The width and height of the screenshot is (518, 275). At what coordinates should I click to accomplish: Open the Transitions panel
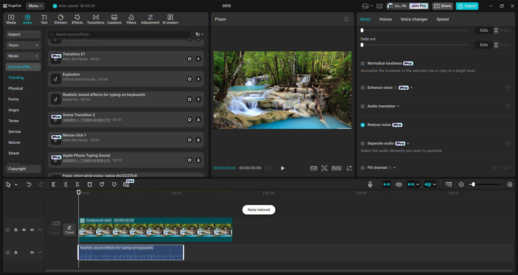96,19
